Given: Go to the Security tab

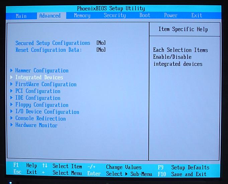Looking at the screenshot, I should [x=115, y=15].
